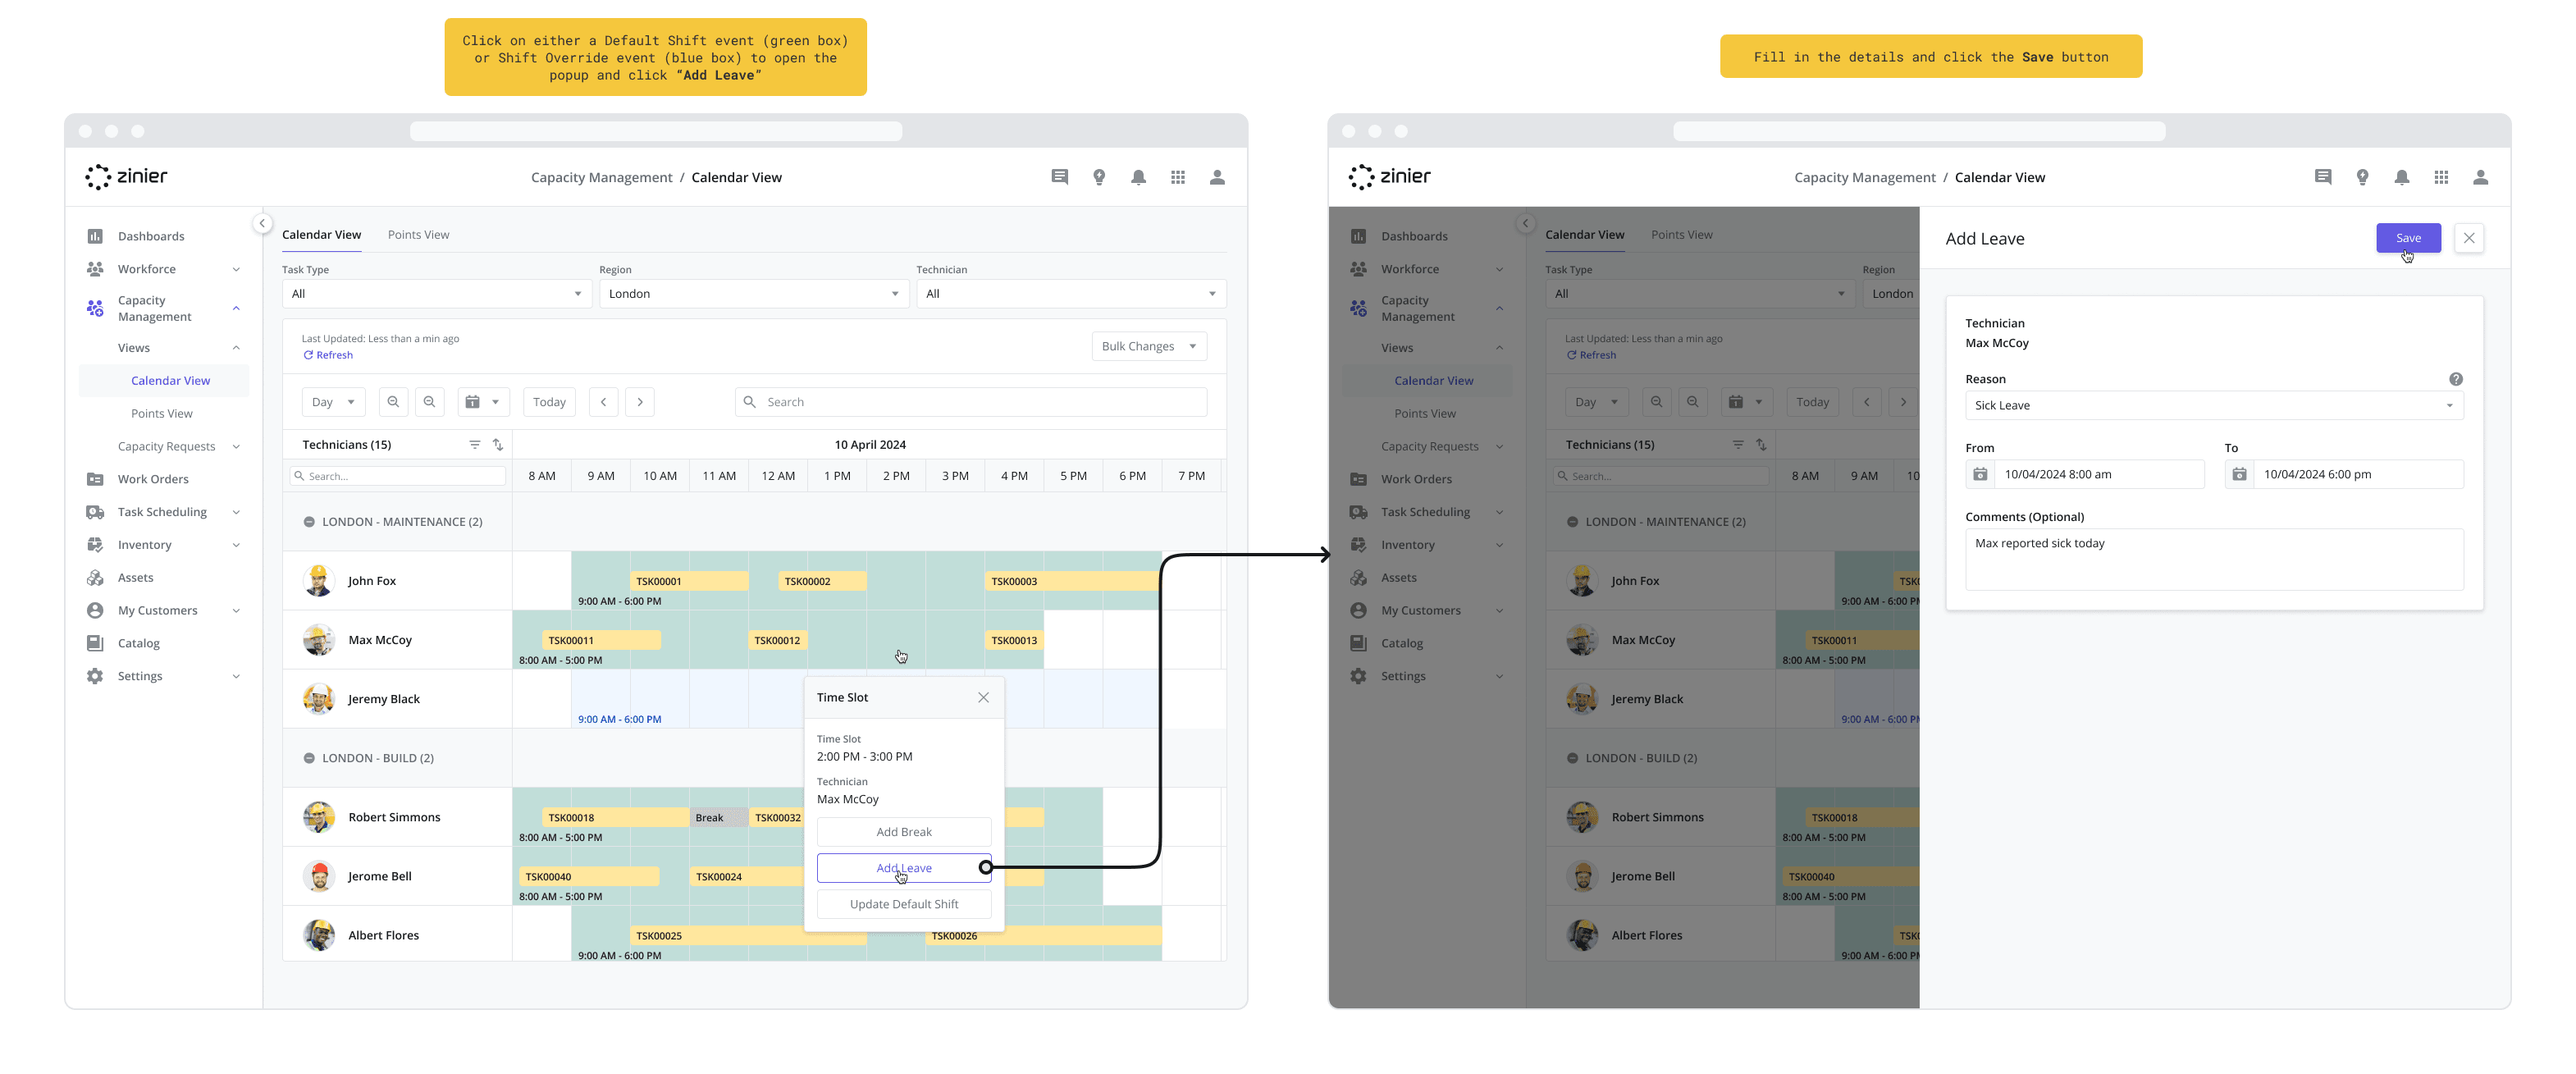Click Add Leave context menu option
This screenshot has height=1074, width=2576.
click(x=900, y=867)
